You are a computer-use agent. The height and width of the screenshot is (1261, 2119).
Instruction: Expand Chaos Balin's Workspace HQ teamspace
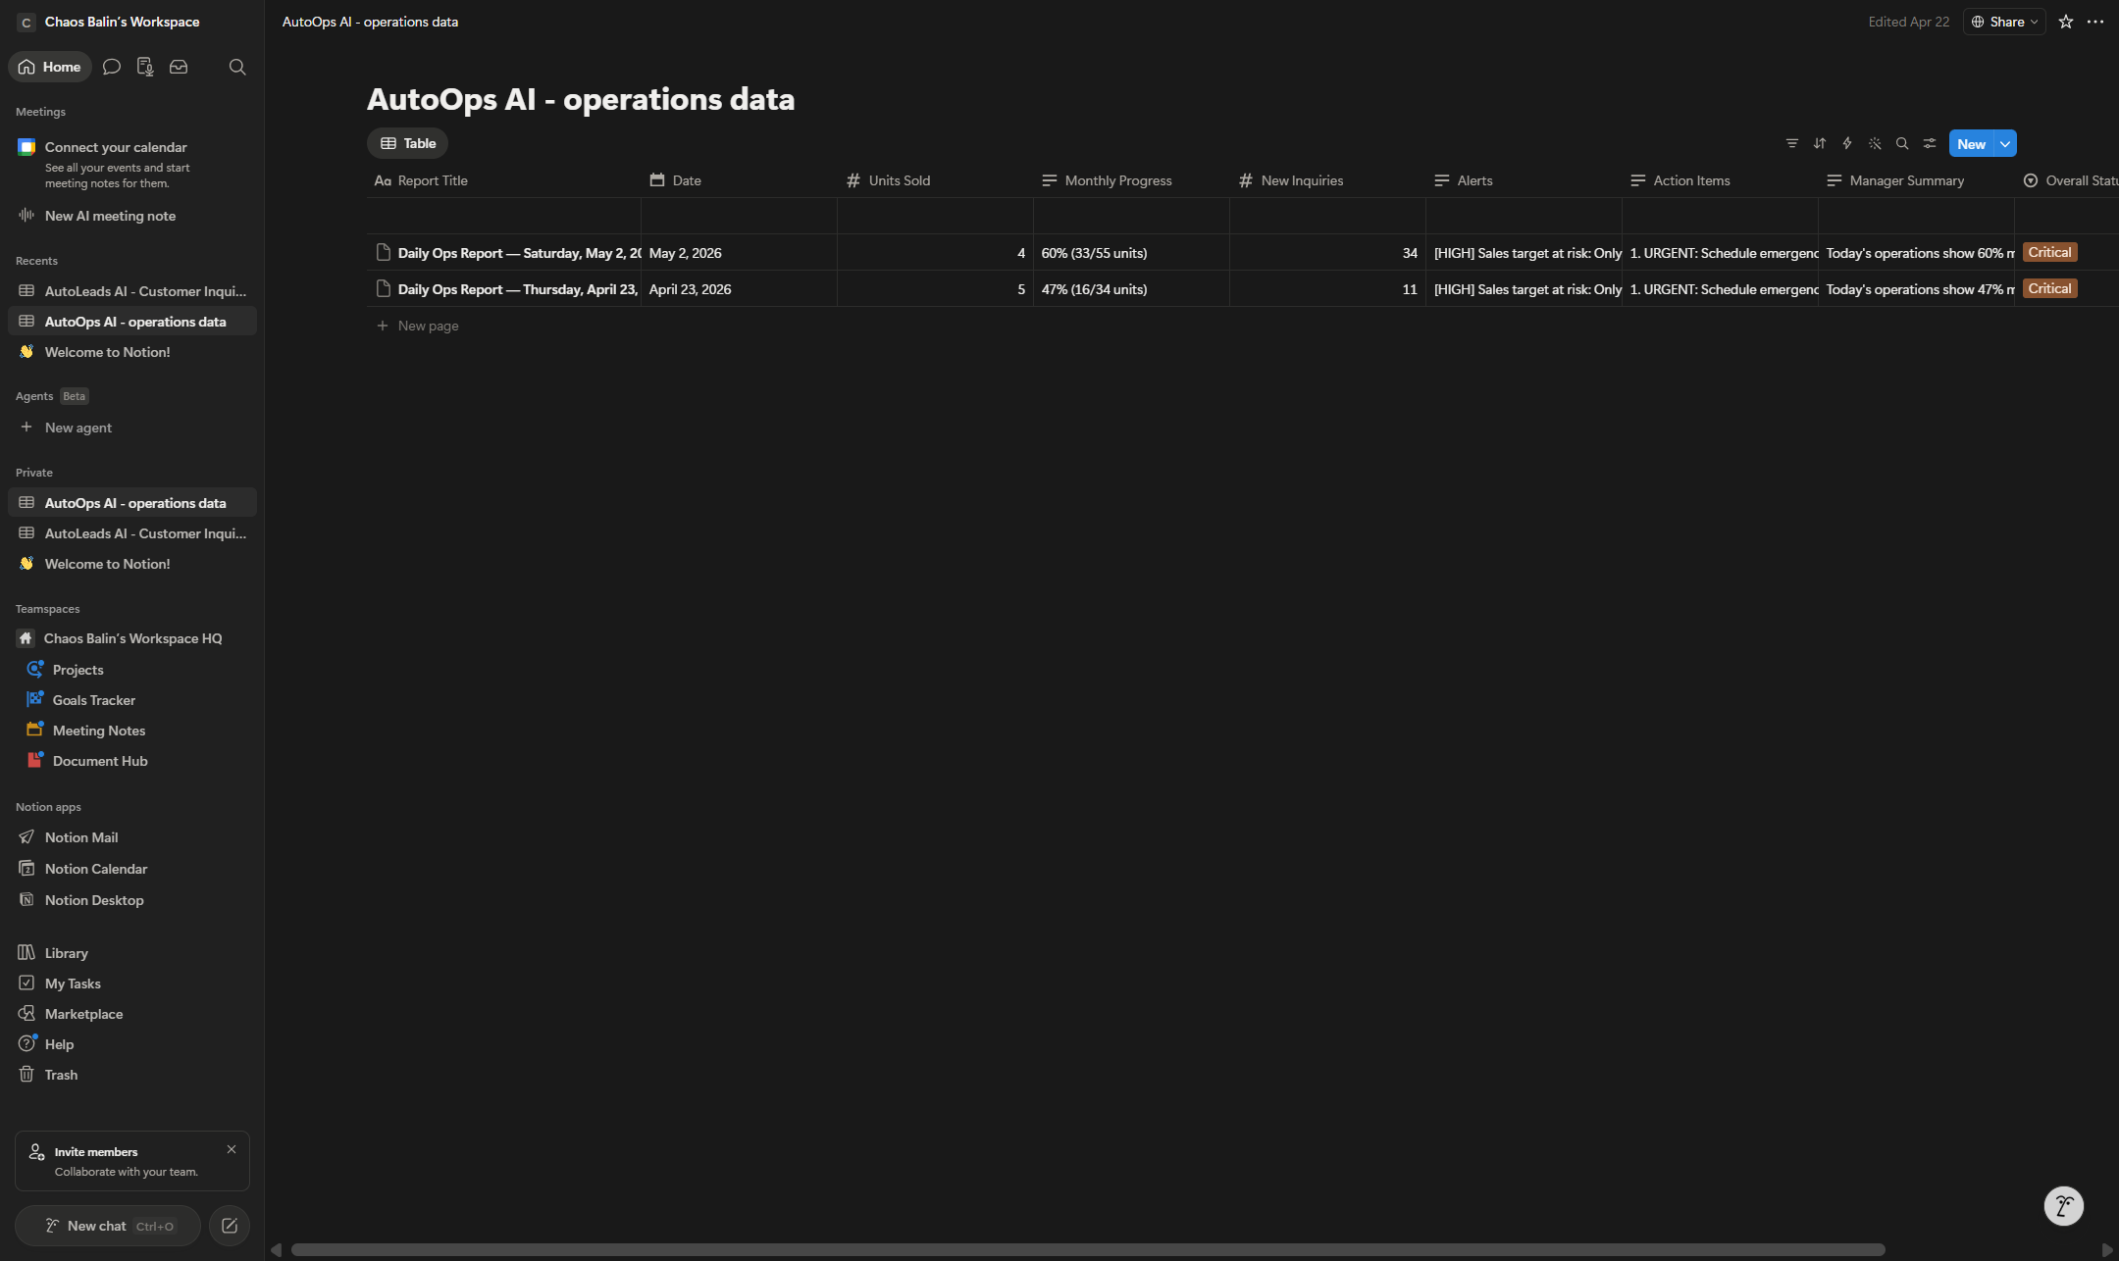click(132, 638)
